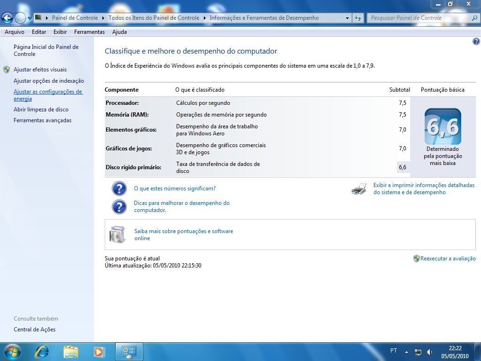Go to Página Inicial do Painel de Controle
The height and width of the screenshot is (361, 481).
pos(46,50)
